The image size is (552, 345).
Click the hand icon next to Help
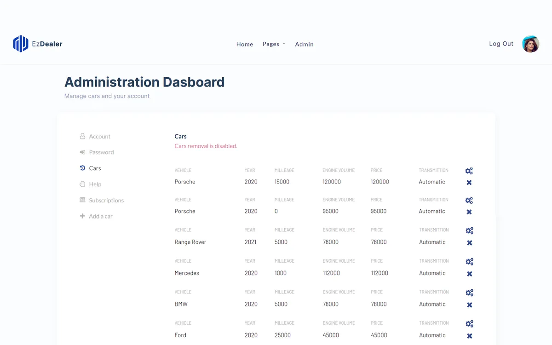coord(82,184)
